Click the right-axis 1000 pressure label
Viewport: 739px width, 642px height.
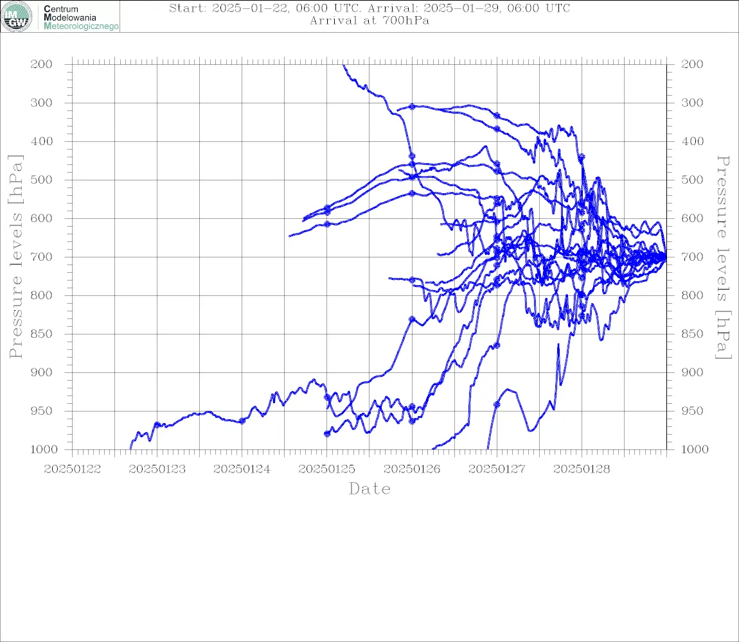pos(695,449)
